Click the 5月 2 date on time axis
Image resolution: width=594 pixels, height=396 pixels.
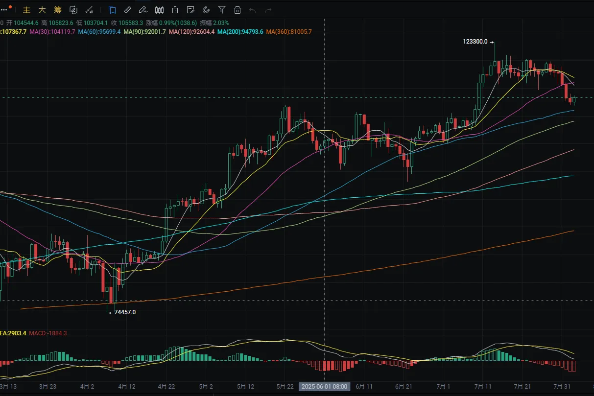(x=206, y=387)
